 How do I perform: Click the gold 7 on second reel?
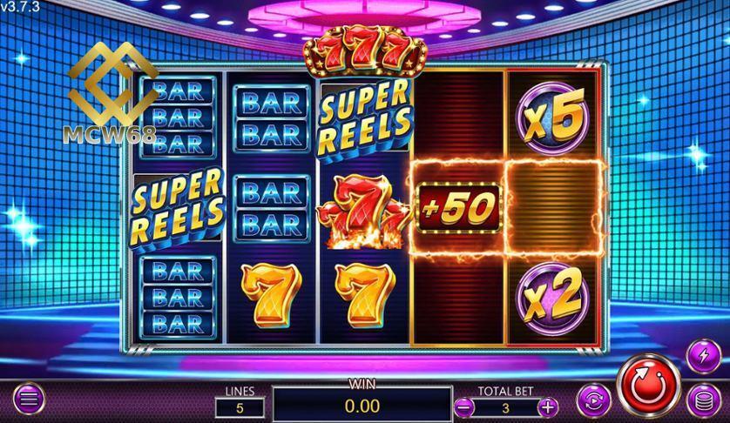pos(272,296)
